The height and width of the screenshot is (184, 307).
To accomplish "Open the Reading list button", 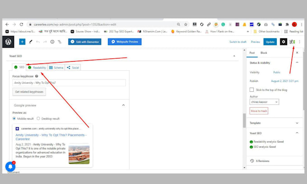I will (294, 31).
